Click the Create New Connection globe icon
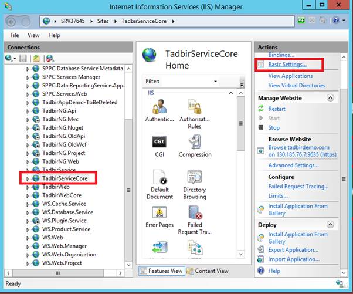This screenshot has width=353, height=294. [9, 58]
